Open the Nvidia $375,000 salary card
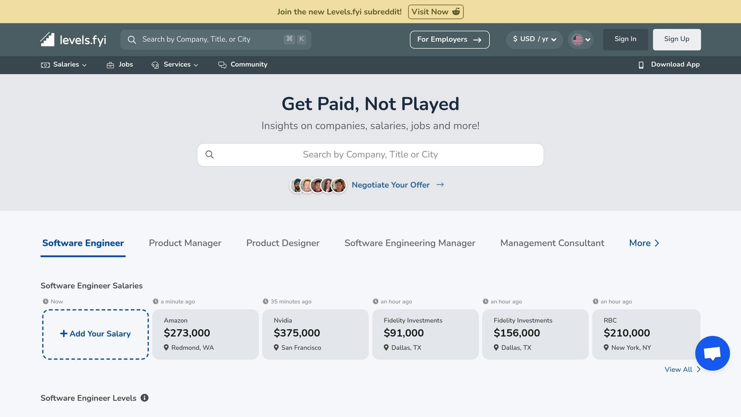Screen dimensions: 741x417 pyautogui.click(x=315, y=334)
